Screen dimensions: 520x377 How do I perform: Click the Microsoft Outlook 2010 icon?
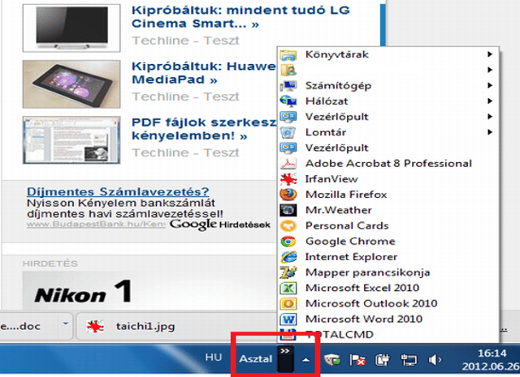(288, 303)
